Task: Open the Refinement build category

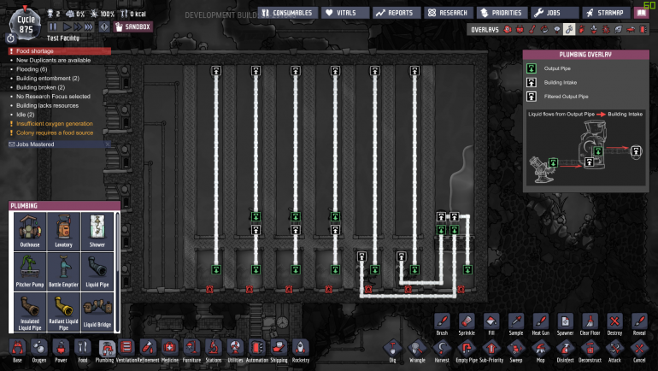Action: pos(148,350)
